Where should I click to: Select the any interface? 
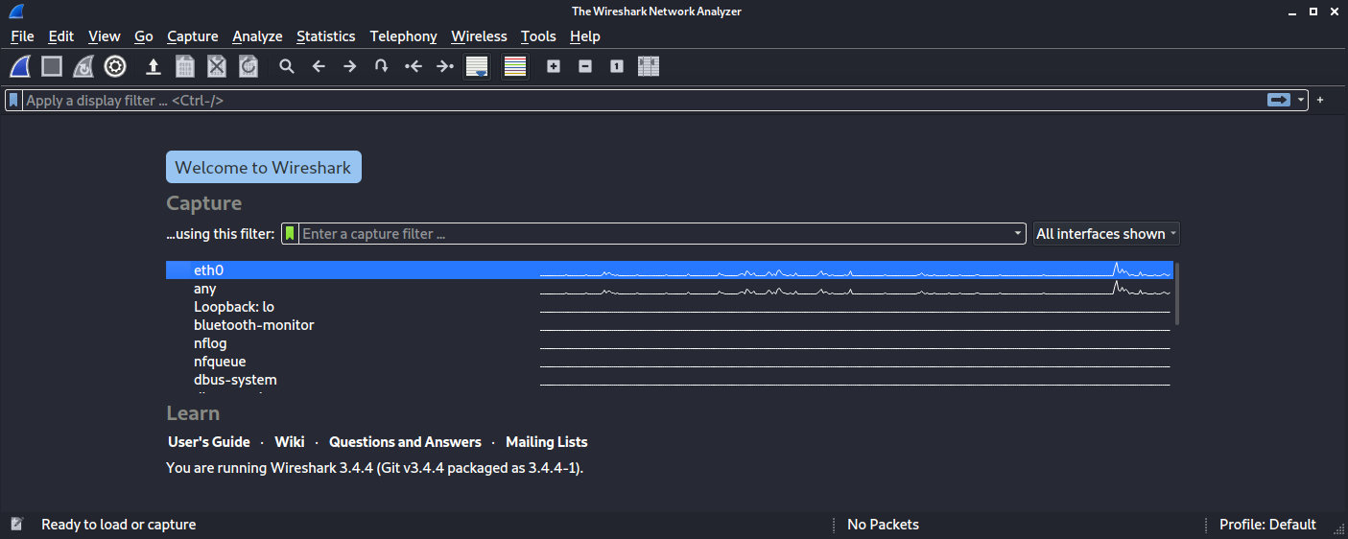click(x=670, y=289)
